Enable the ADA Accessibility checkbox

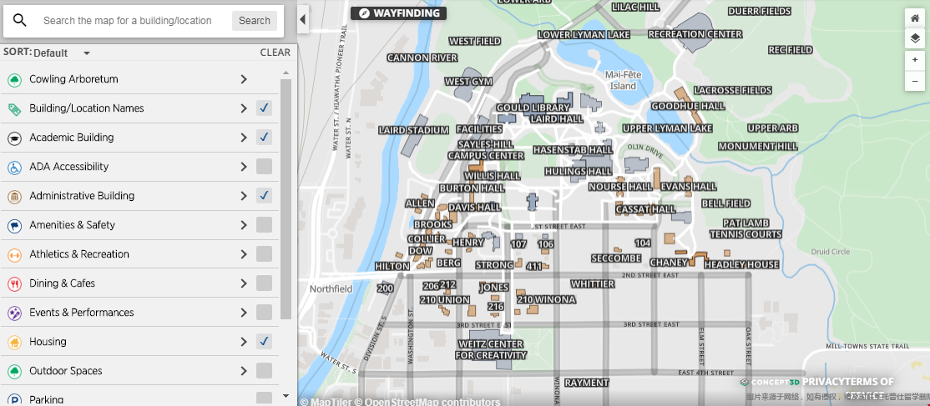pyautogui.click(x=264, y=167)
